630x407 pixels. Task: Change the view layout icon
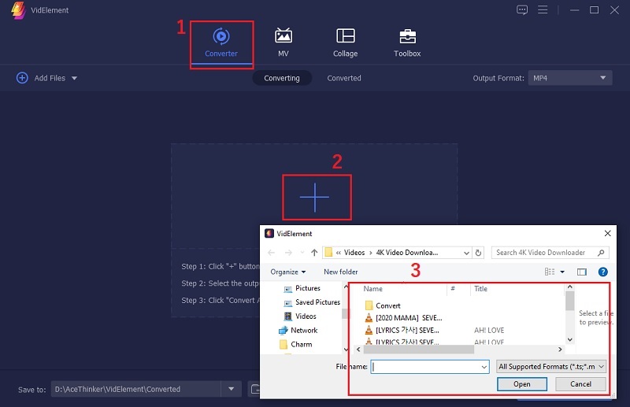click(549, 272)
